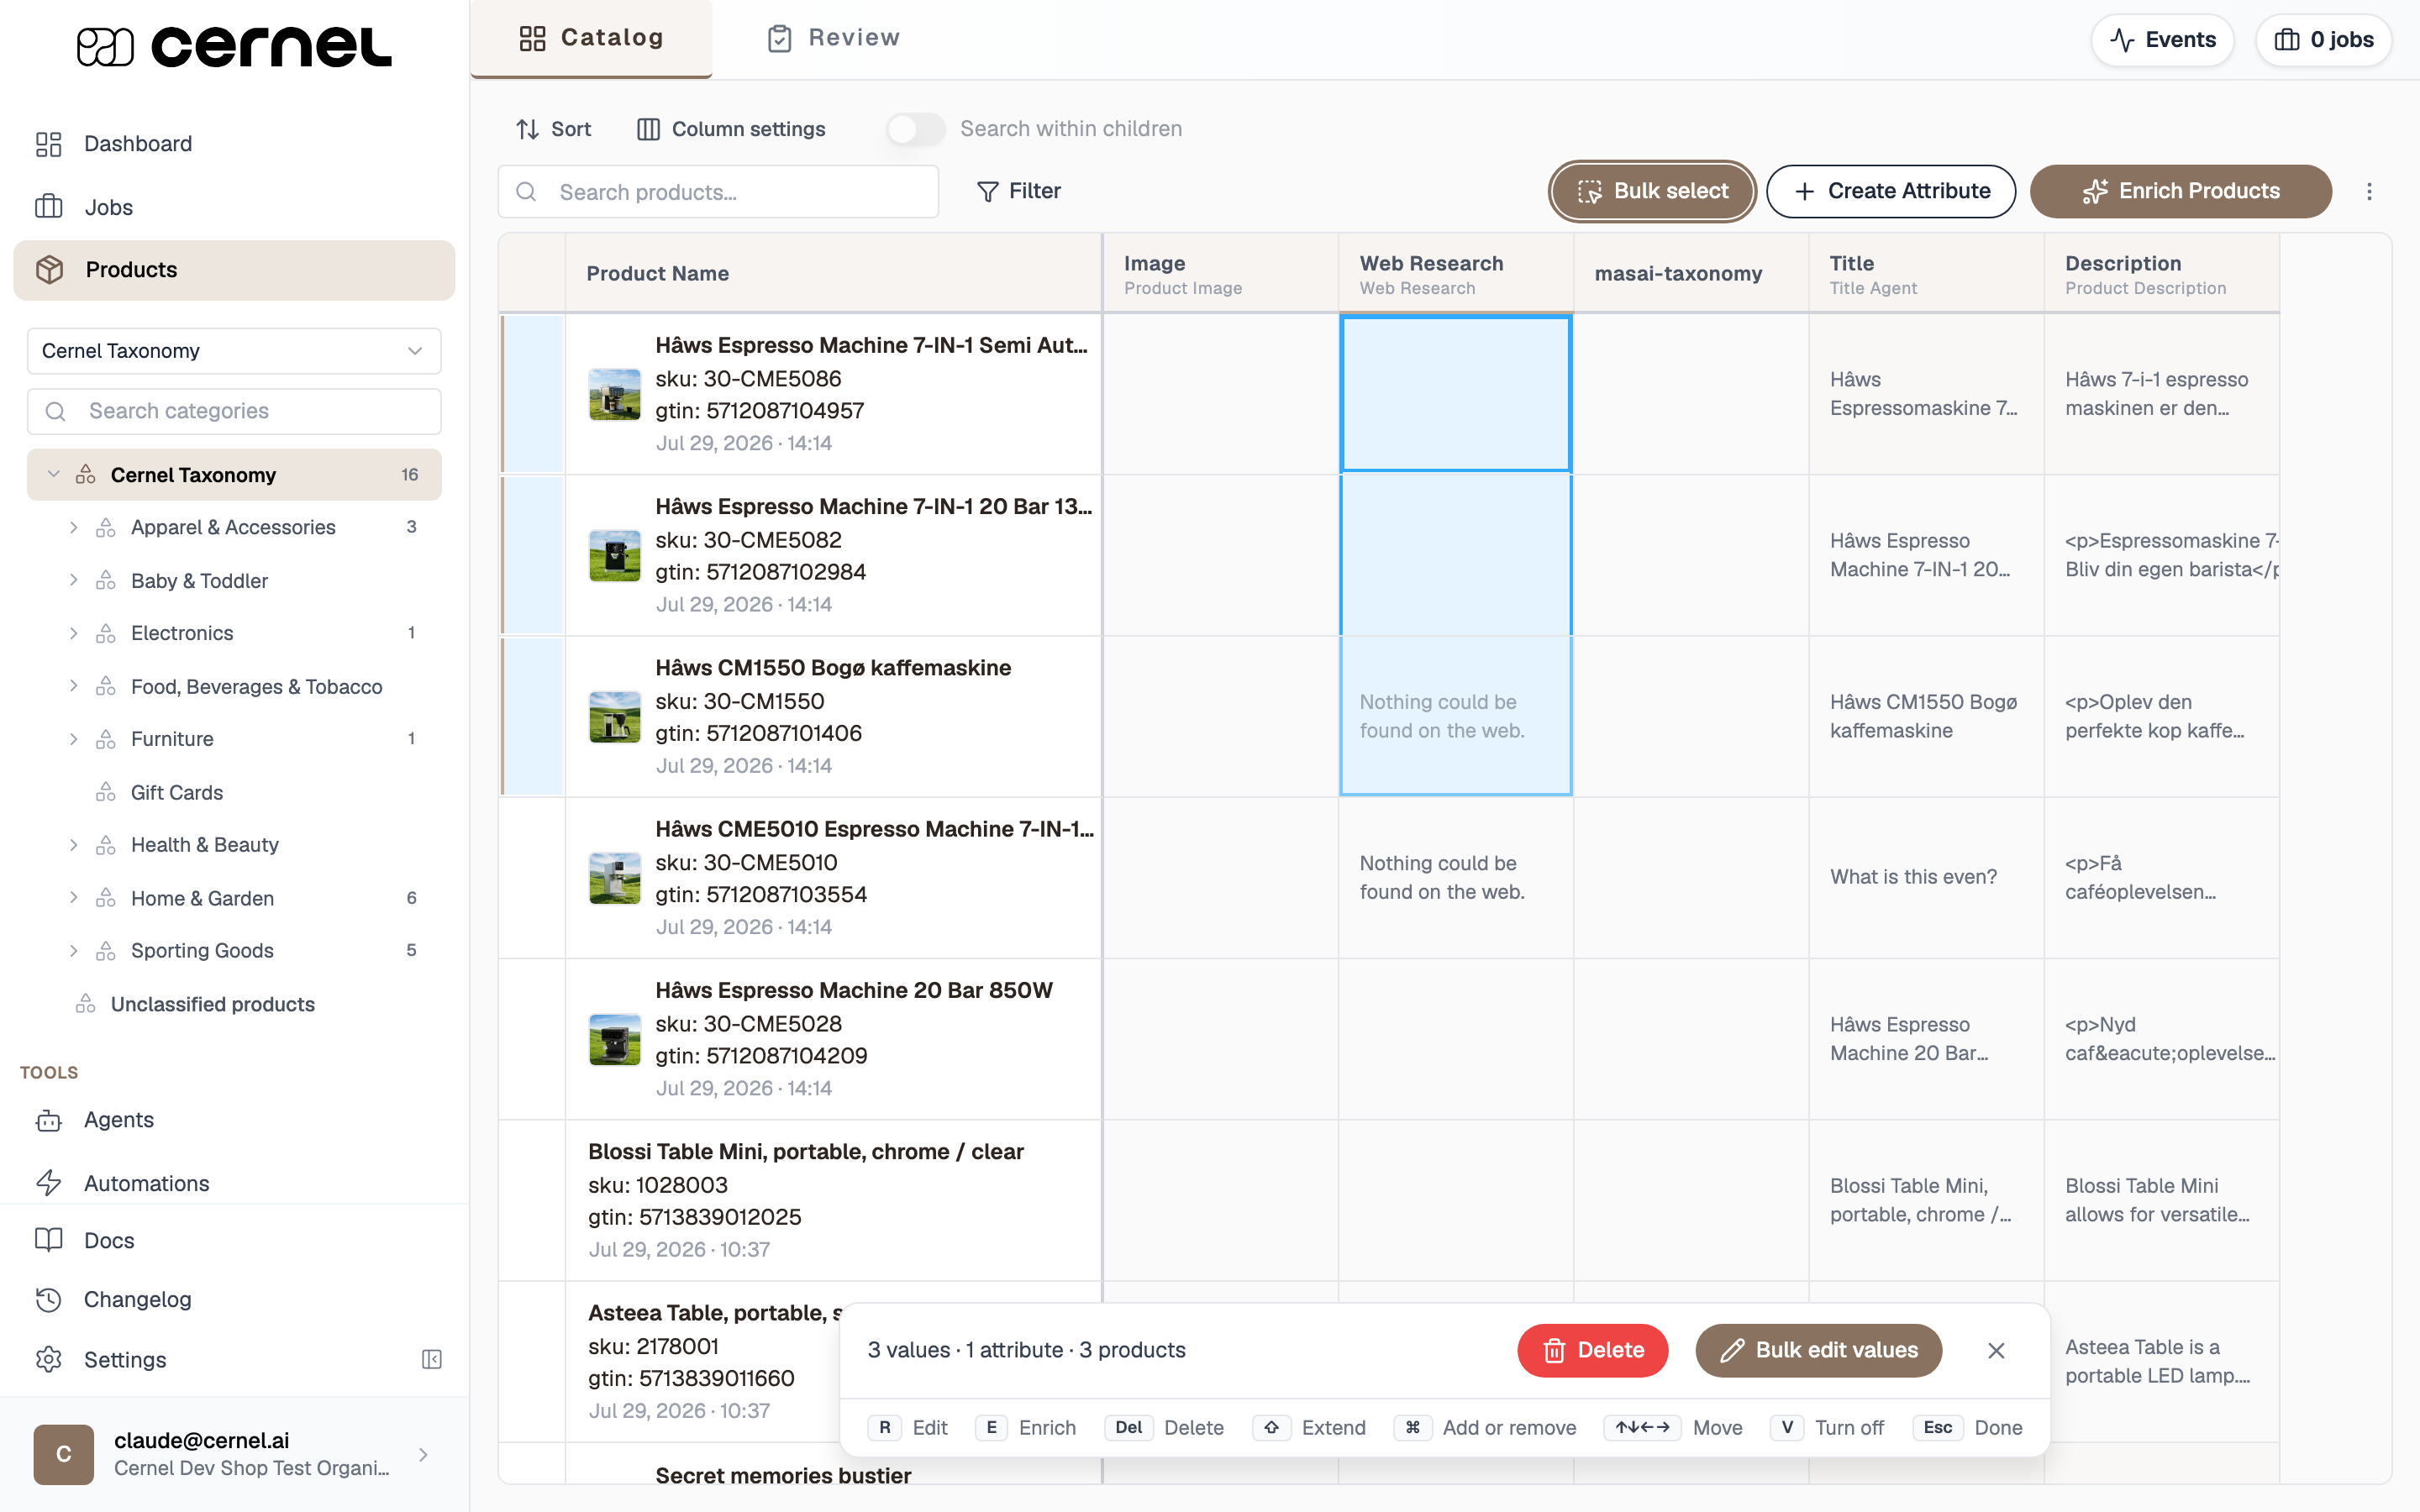Click the Image column header
Viewport: 2420px width, 1512px height.
point(1220,274)
